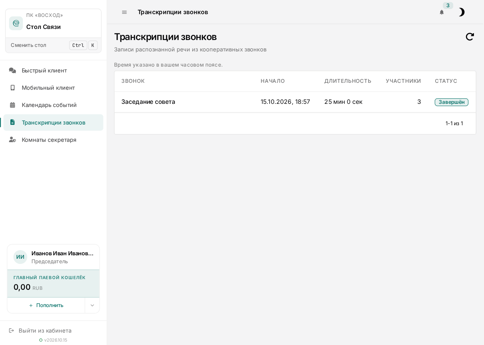Click the Быстрый клиент chat icon

click(12, 70)
